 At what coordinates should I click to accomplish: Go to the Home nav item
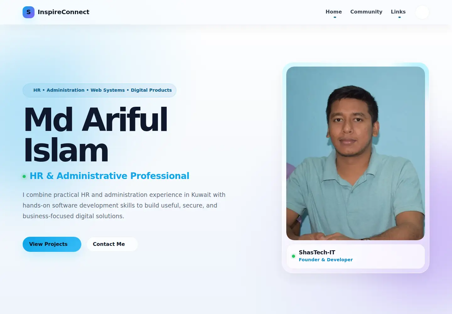click(x=334, y=12)
